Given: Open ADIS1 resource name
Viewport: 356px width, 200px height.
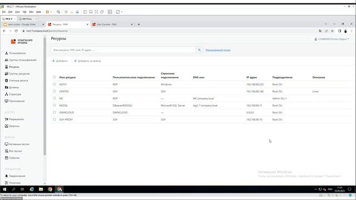Looking at the screenshot, I should pyautogui.click(x=63, y=84).
